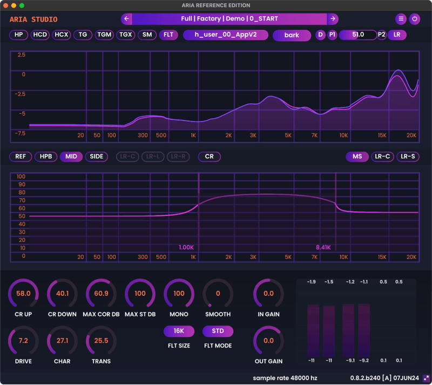432x385 pixels.
Task: Toggle the TG button
Action: click(x=83, y=35)
